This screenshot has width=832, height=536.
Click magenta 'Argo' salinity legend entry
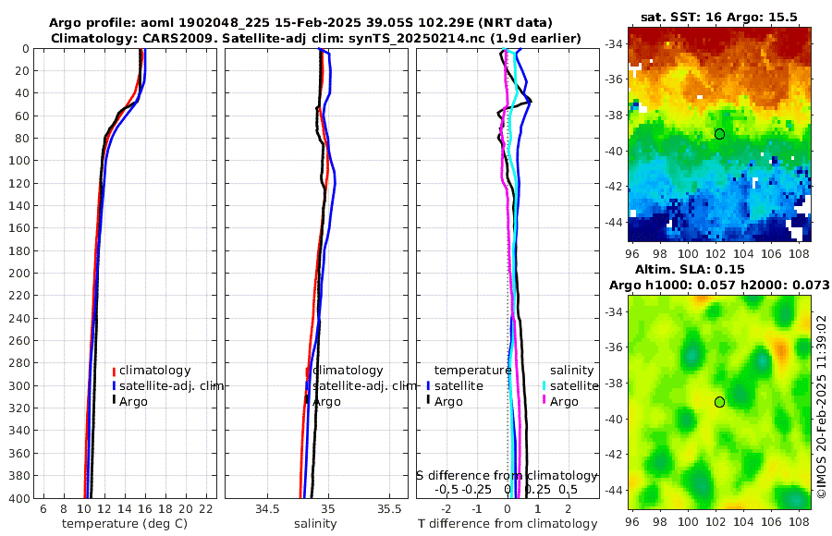[564, 402]
